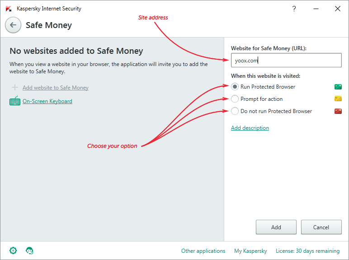Screen dimensions: 349x260
Task: Click plus icon beside Add website
Action: pos(15,87)
